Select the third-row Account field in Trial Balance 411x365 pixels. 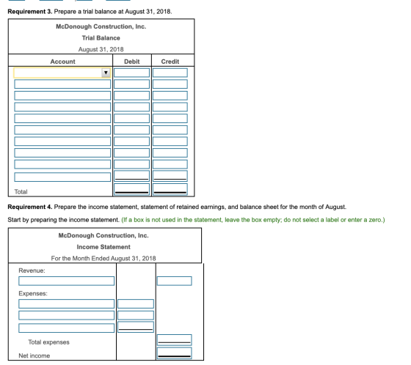(62, 95)
